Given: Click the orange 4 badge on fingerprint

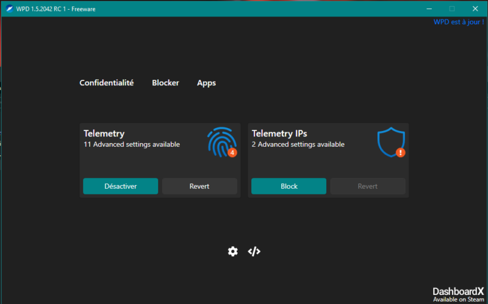Looking at the screenshot, I should click(232, 152).
